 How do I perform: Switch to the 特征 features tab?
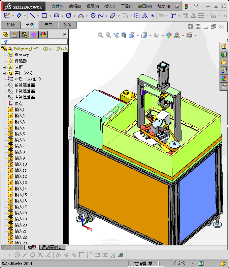[x=10, y=25]
